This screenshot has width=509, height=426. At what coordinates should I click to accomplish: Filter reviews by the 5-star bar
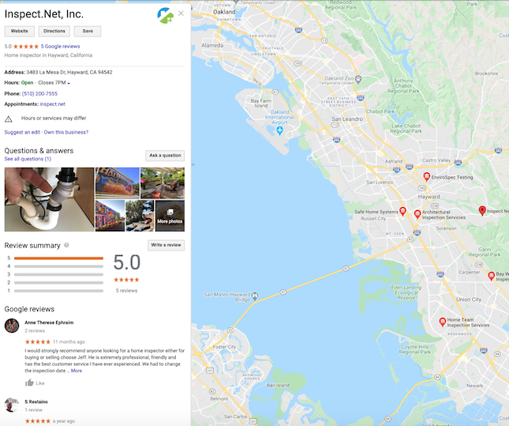(x=58, y=258)
